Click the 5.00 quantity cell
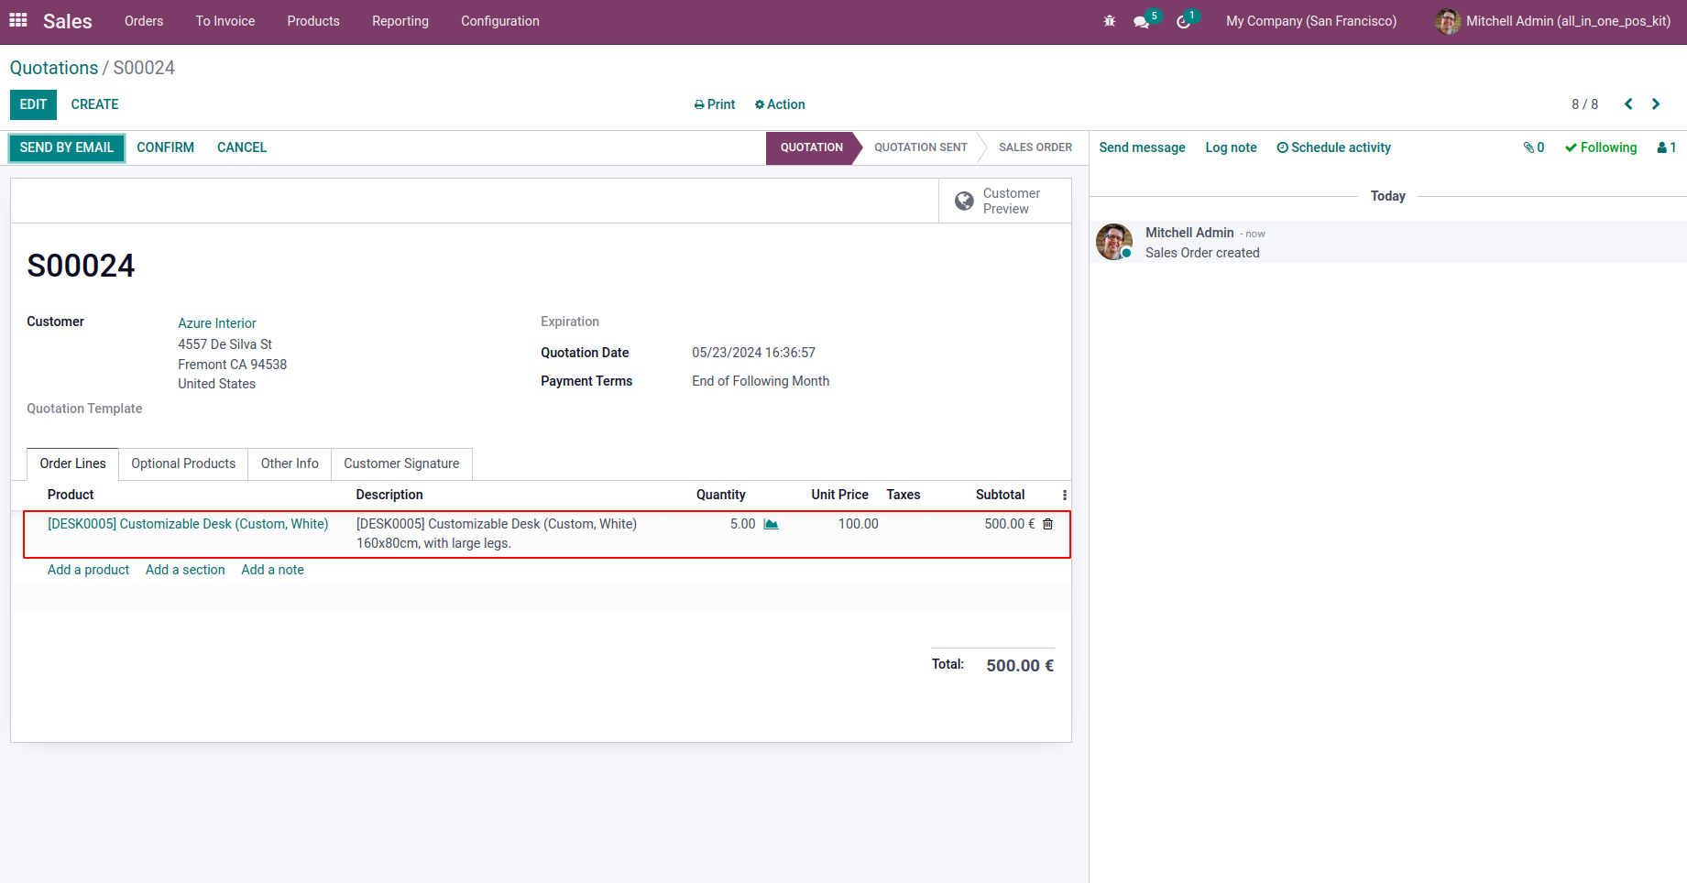The image size is (1687, 883). coord(742,524)
